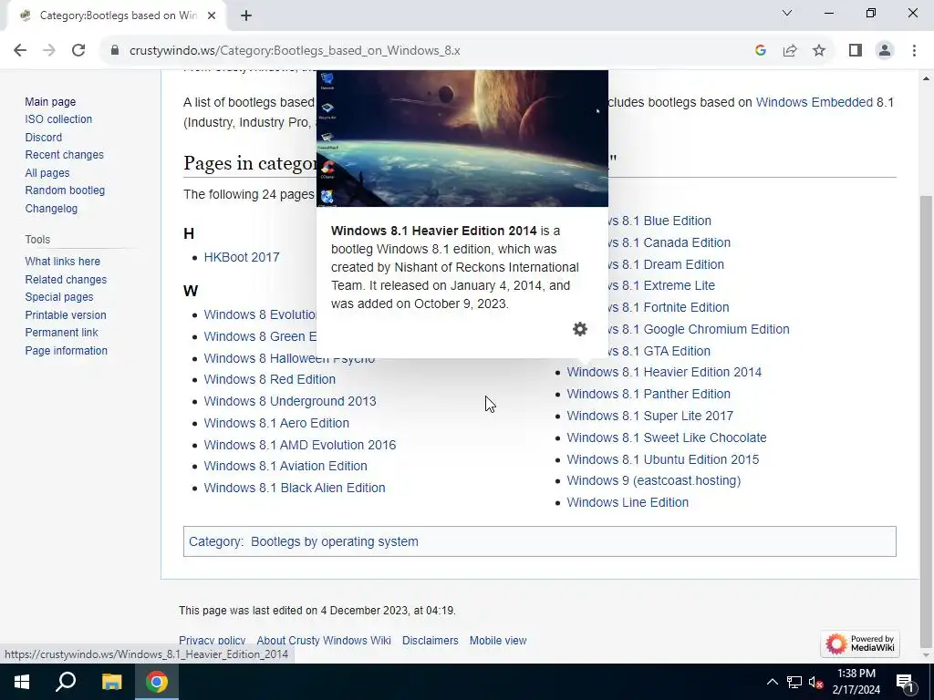The height and width of the screenshot is (700, 934).
Task: Open About Crusty Windows Wiki
Action: pyautogui.click(x=324, y=641)
